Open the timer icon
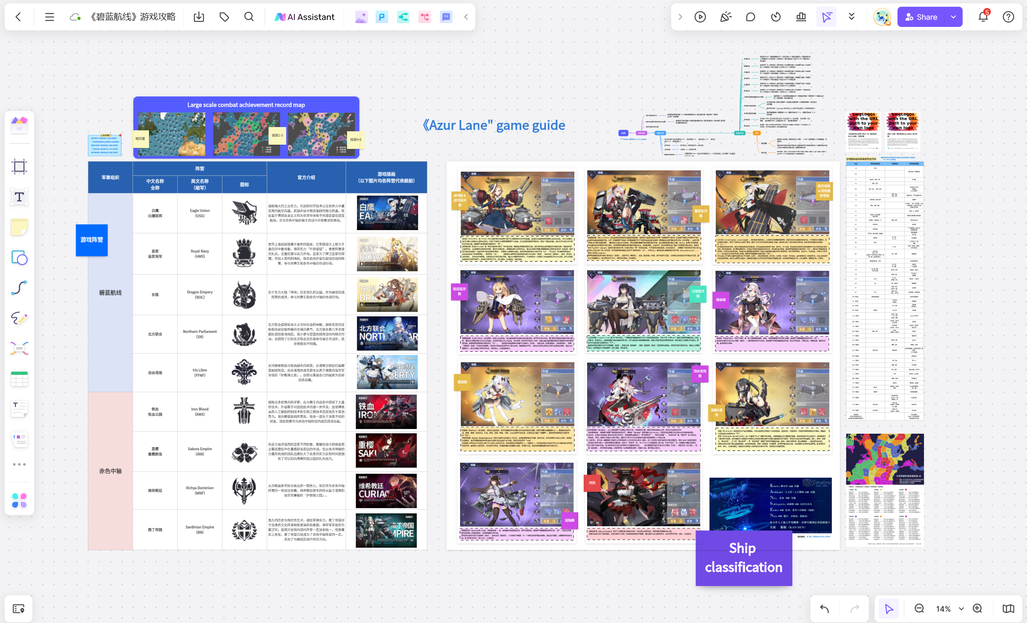Image resolution: width=1027 pixels, height=623 pixels. coord(776,17)
